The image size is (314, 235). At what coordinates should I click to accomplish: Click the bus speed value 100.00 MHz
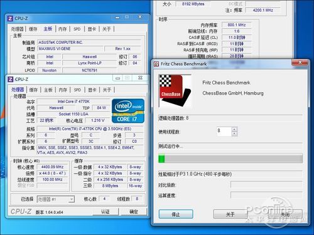[x=52, y=179]
